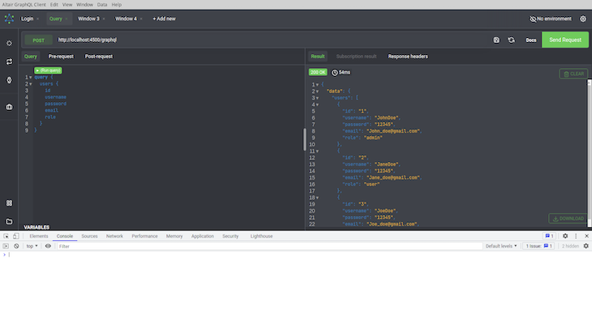Focus the console Filter field
Screen dimensions: 592x309
[x=269, y=246]
